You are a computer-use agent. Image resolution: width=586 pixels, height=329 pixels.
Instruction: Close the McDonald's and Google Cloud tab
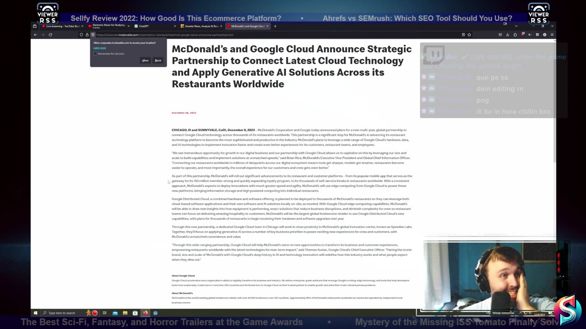point(267,26)
